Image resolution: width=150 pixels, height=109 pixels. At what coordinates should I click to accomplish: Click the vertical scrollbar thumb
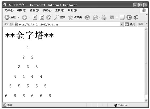coord(146,63)
